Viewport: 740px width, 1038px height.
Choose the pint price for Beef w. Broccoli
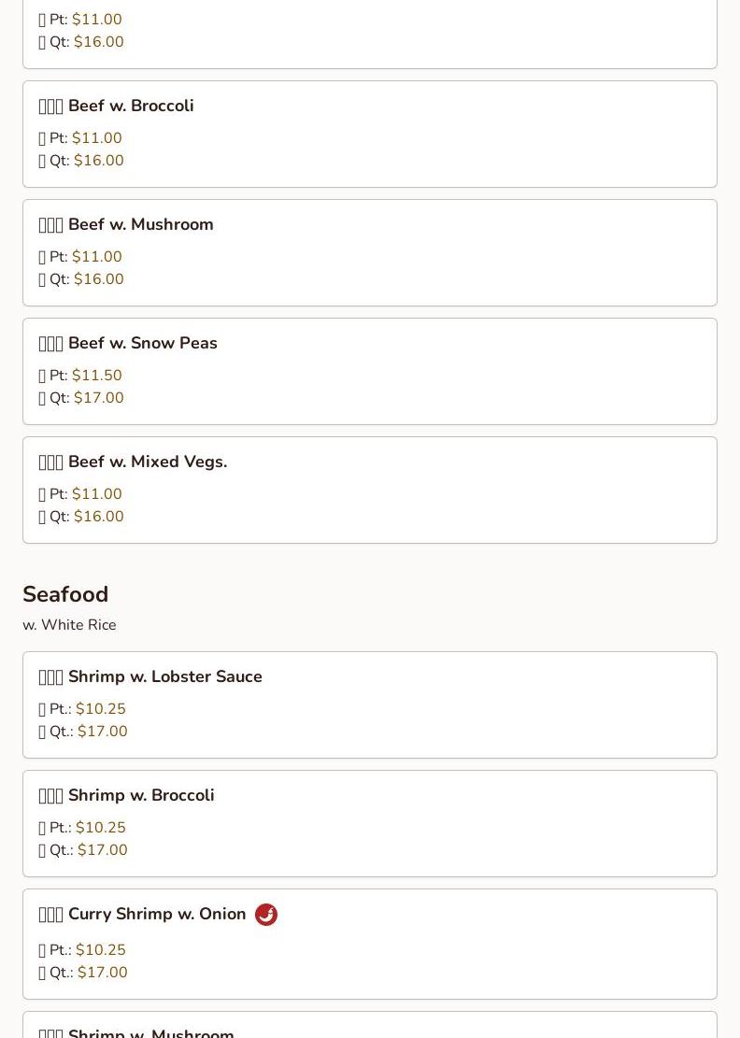97,138
